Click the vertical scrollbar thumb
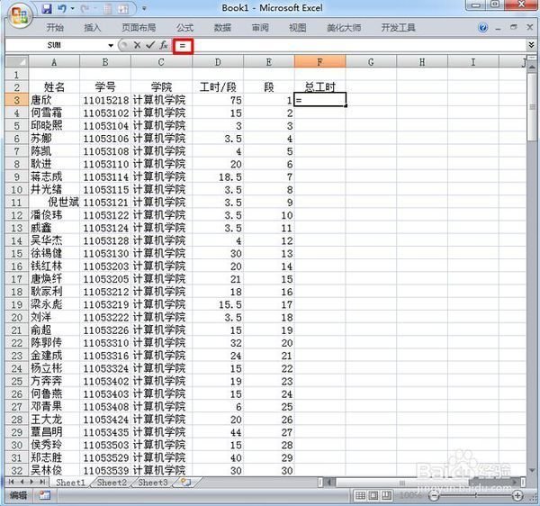This screenshot has height=506, width=540. point(532,105)
